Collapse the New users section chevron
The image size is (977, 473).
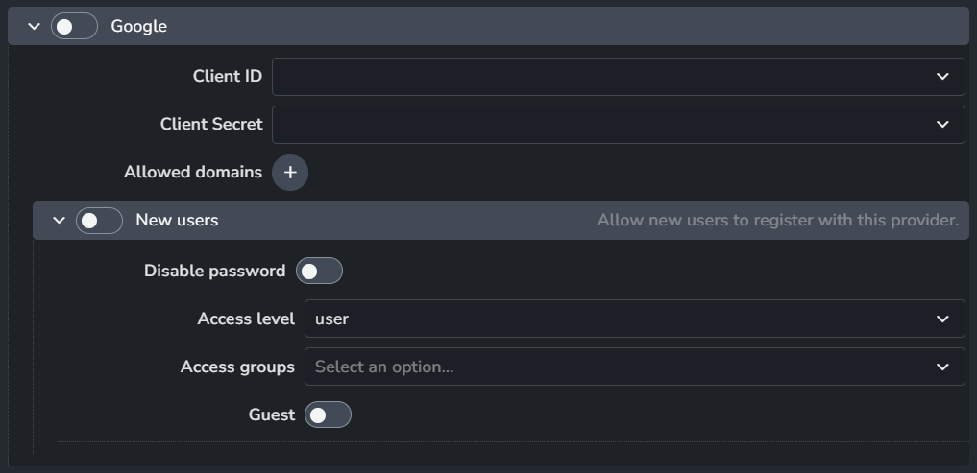tap(59, 221)
